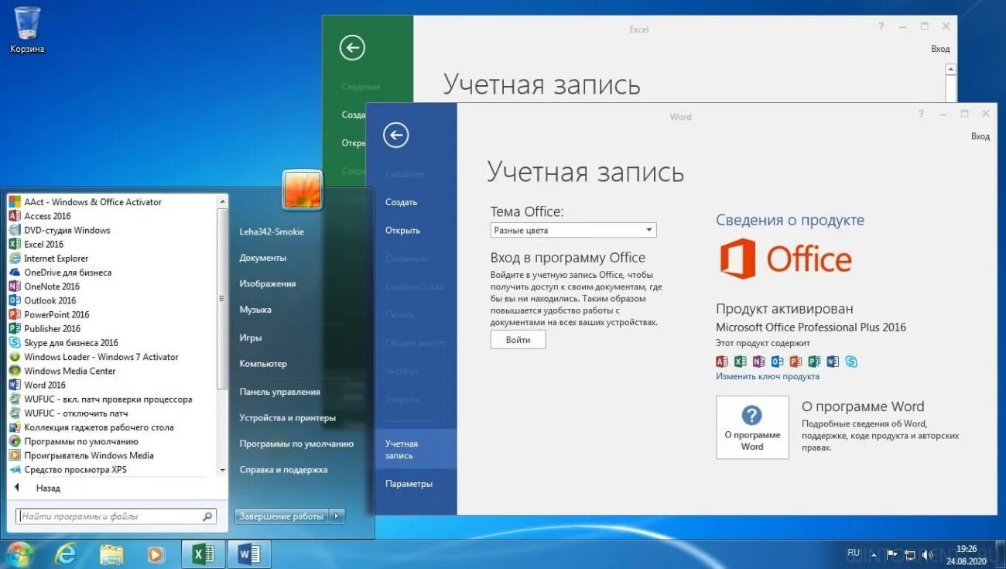Click the OneNote icon in the product contents
Image resolution: width=1006 pixels, height=569 pixels.
click(759, 362)
